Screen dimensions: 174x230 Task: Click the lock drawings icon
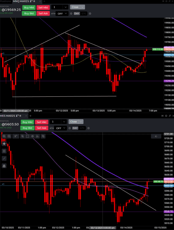point(4,166)
